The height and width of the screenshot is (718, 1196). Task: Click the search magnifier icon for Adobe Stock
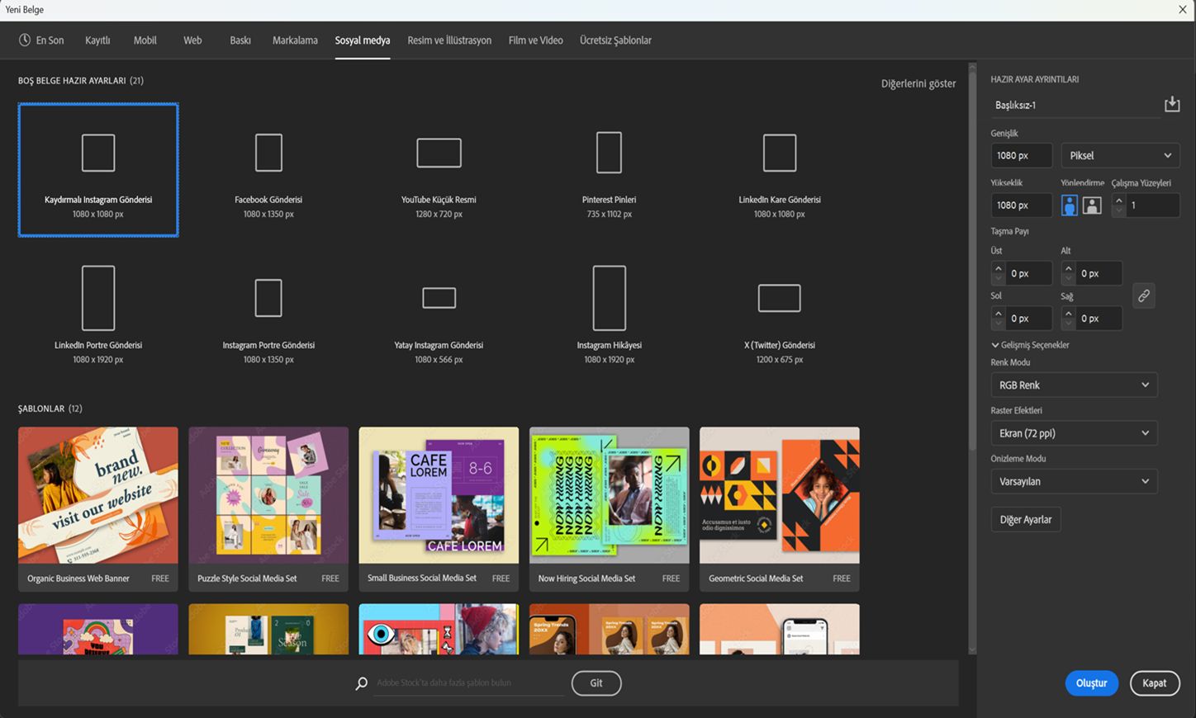361,683
